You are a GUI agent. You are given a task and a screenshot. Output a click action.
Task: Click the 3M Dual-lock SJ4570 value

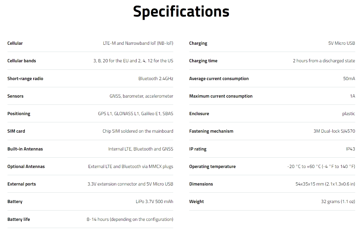click(334, 131)
